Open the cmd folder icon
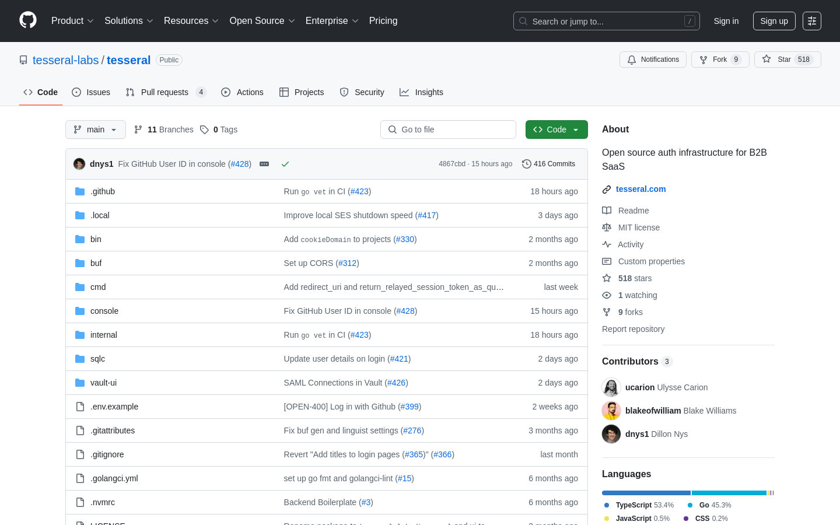Screen dimensions: 840x525 [80, 287]
